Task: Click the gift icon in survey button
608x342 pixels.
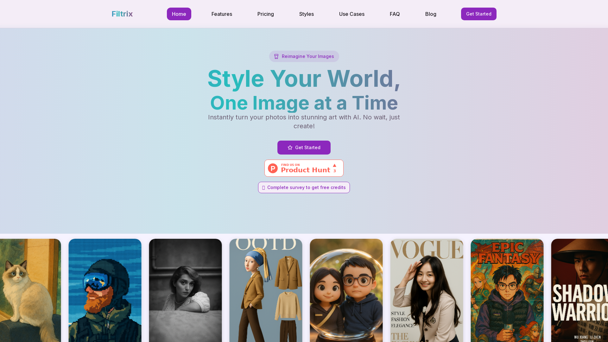Action: (x=263, y=188)
